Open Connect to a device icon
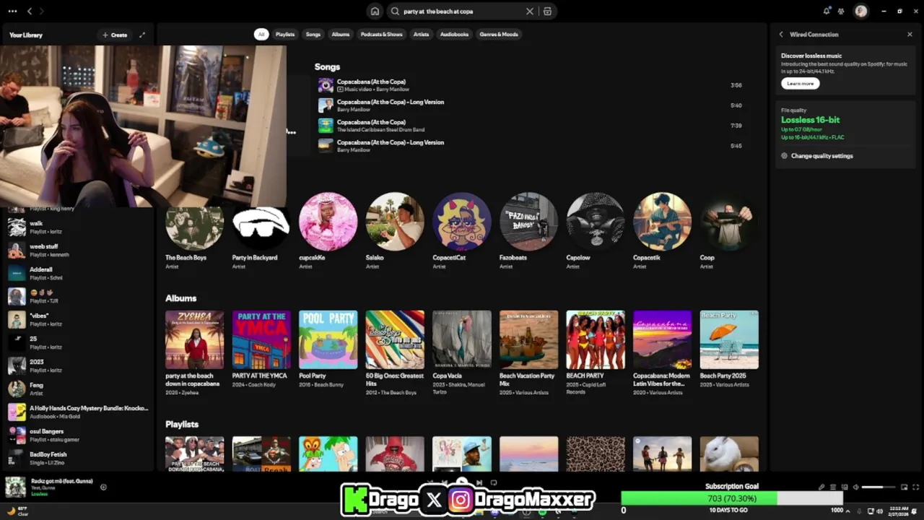The height and width of the screenshot is (520, 924). pos(845,487)
